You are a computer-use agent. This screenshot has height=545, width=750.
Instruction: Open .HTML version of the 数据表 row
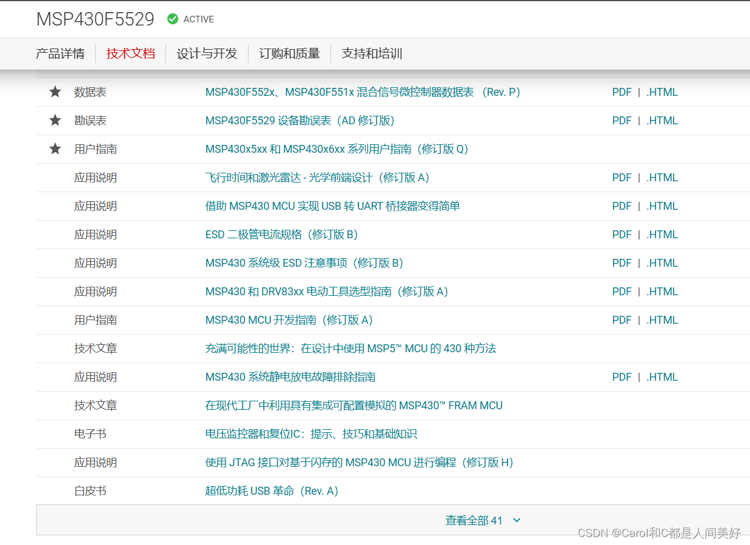click(662, 92)
